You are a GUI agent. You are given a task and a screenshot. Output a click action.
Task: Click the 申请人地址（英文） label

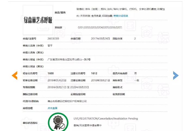coord(33,66)
